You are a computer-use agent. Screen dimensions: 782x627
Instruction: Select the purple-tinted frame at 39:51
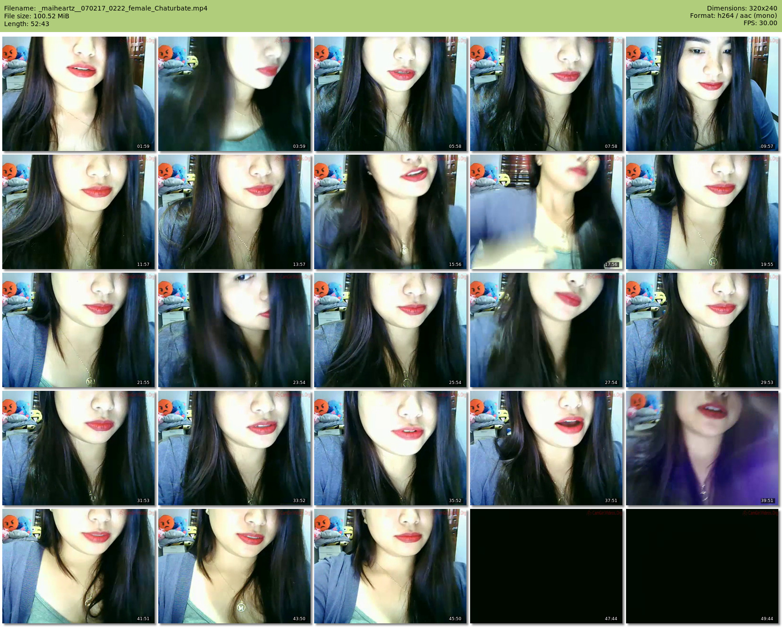point(702,448)
